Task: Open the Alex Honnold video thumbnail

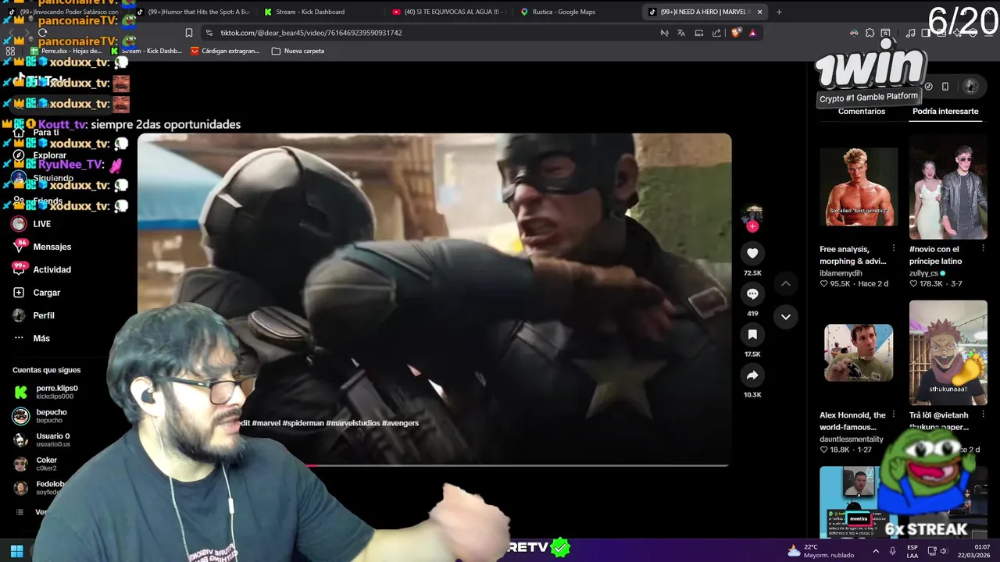Action: click(859, 353)
